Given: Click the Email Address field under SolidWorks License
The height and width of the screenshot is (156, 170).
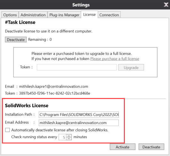Looking at the screenshot, I should (79, 123).
